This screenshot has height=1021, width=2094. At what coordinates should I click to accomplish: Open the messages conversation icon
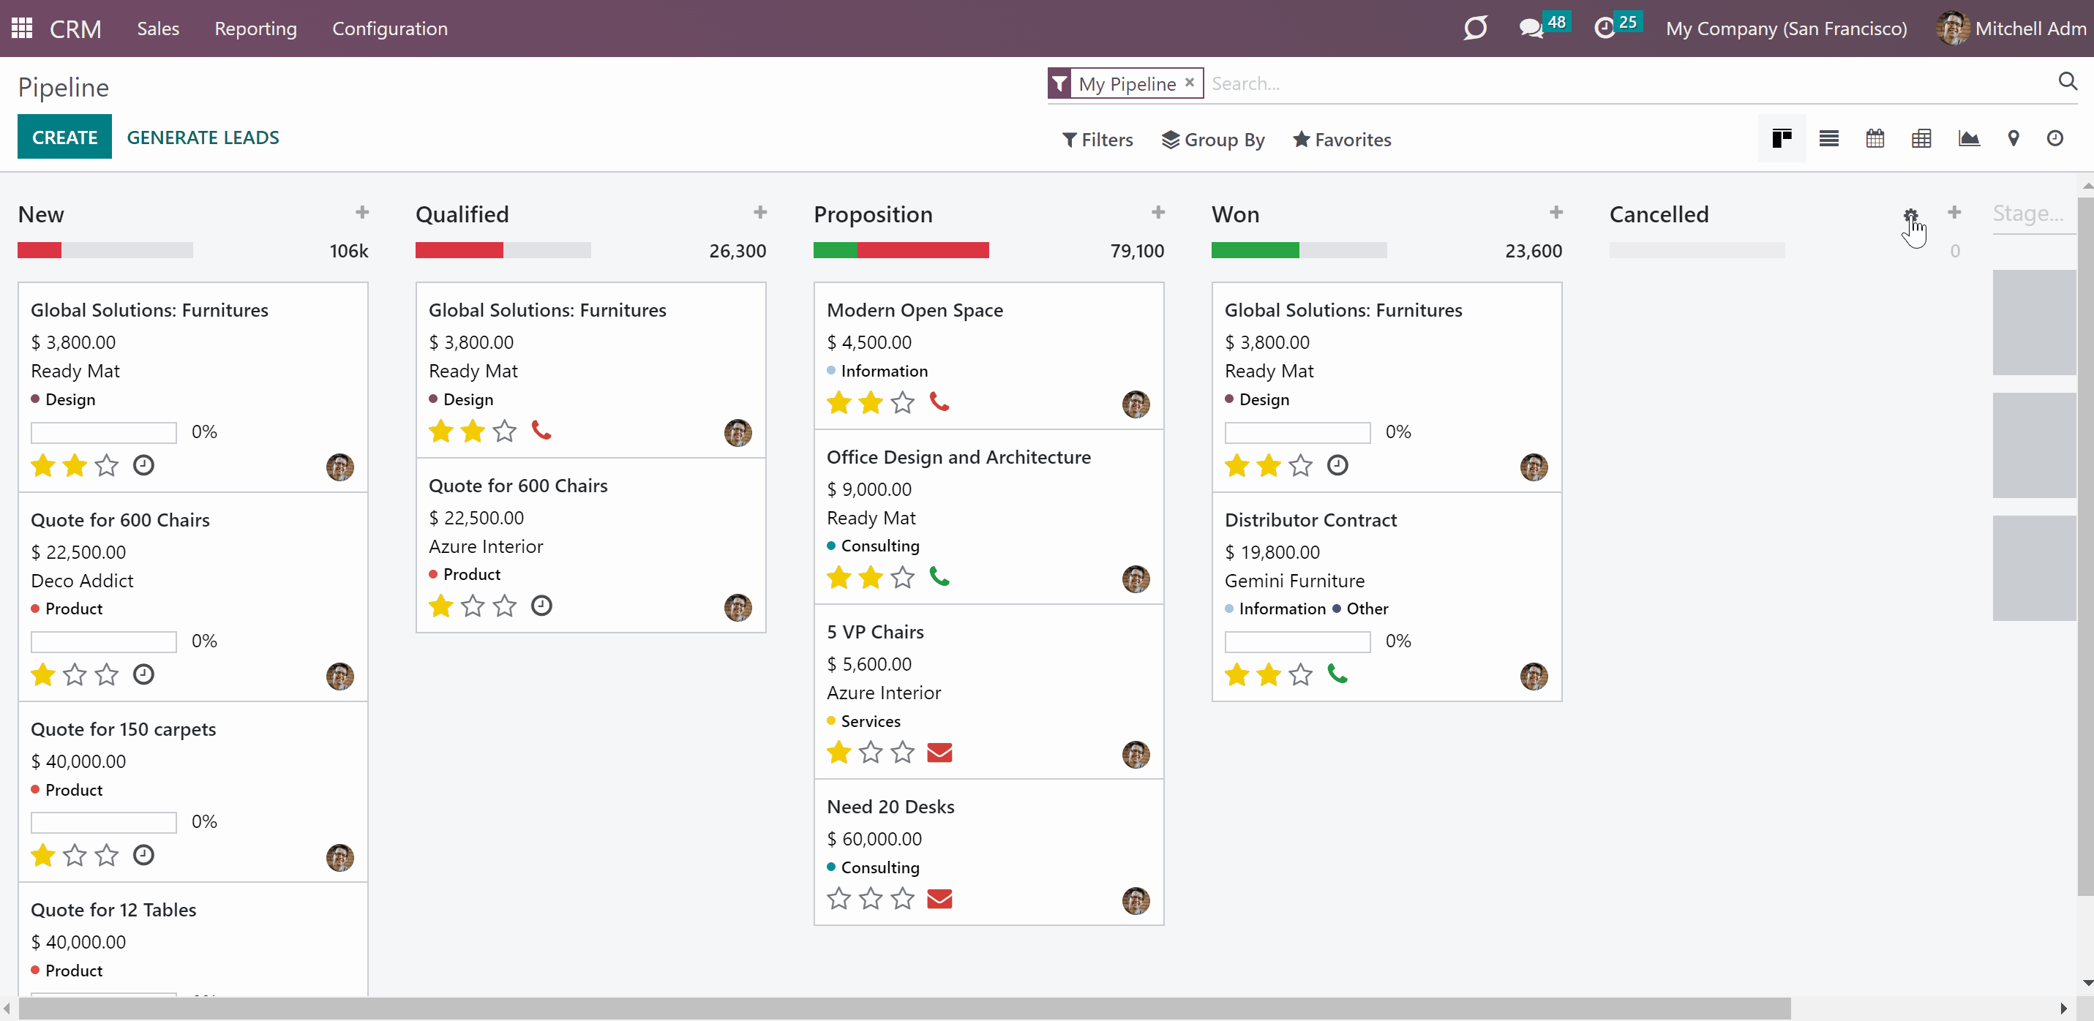(1531, 29)
